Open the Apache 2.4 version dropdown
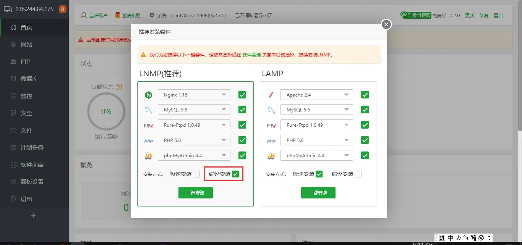The width and height of the screenshot is (522, 245). point(317,95)
